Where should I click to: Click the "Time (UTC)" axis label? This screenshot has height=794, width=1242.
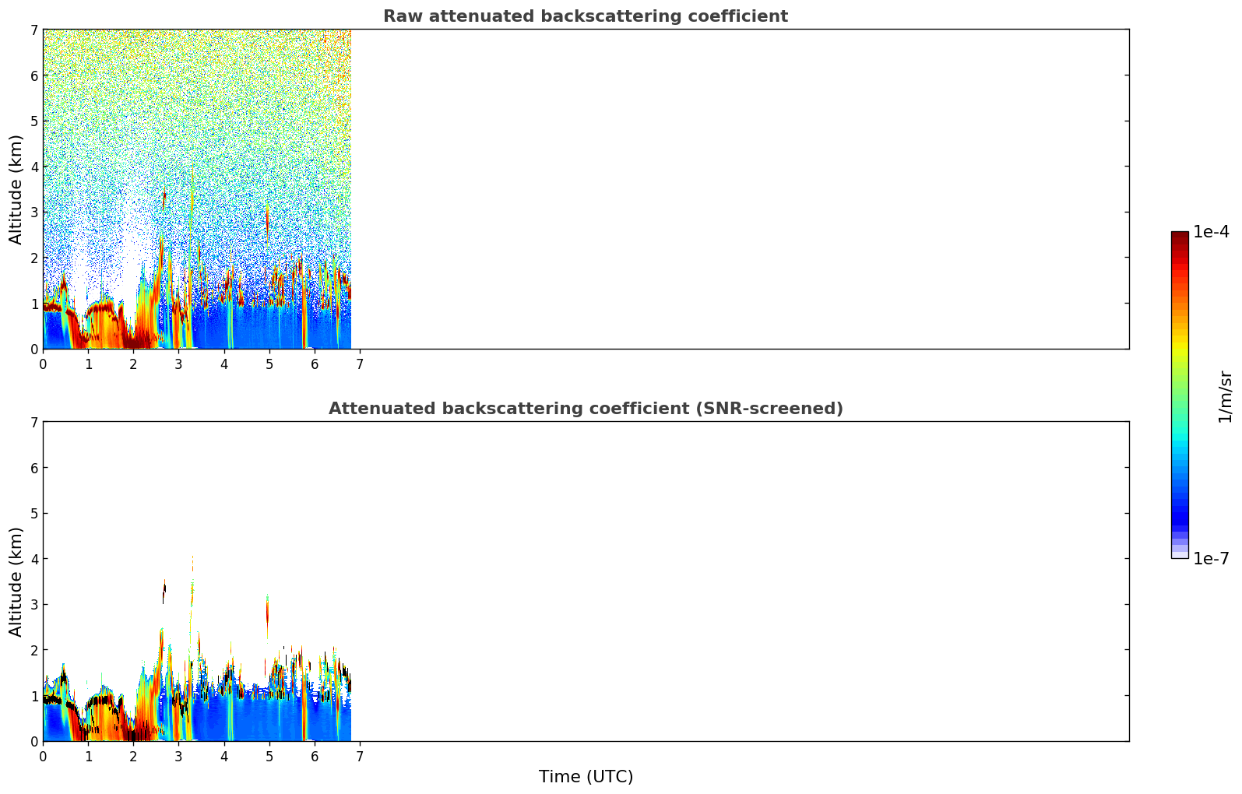click(586, 777)
